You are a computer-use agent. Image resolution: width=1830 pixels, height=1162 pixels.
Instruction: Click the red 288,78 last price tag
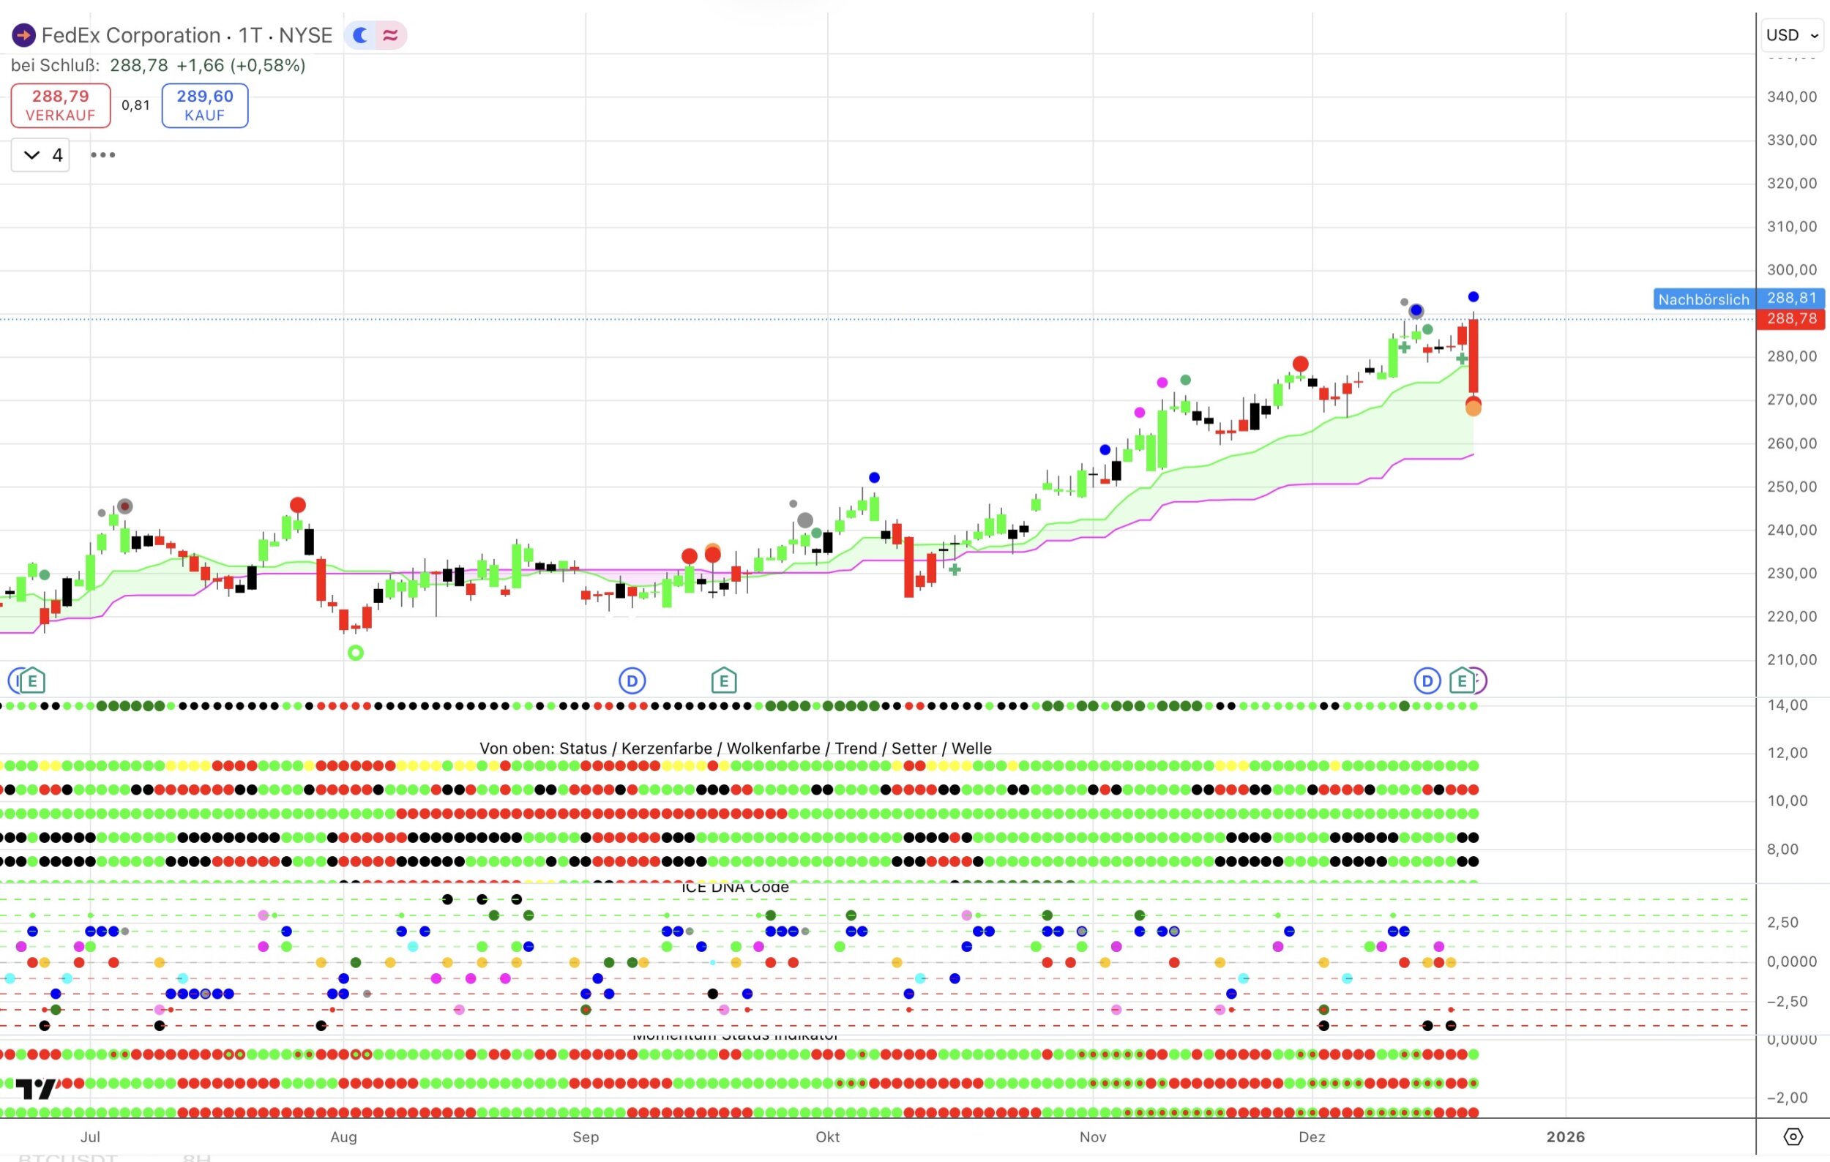(x=1791, y=319)
